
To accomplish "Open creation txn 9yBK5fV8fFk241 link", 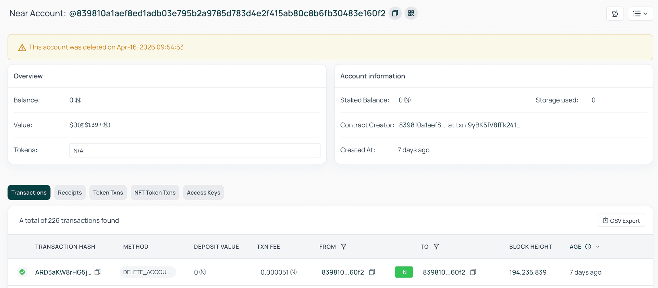I will (494, 125).
